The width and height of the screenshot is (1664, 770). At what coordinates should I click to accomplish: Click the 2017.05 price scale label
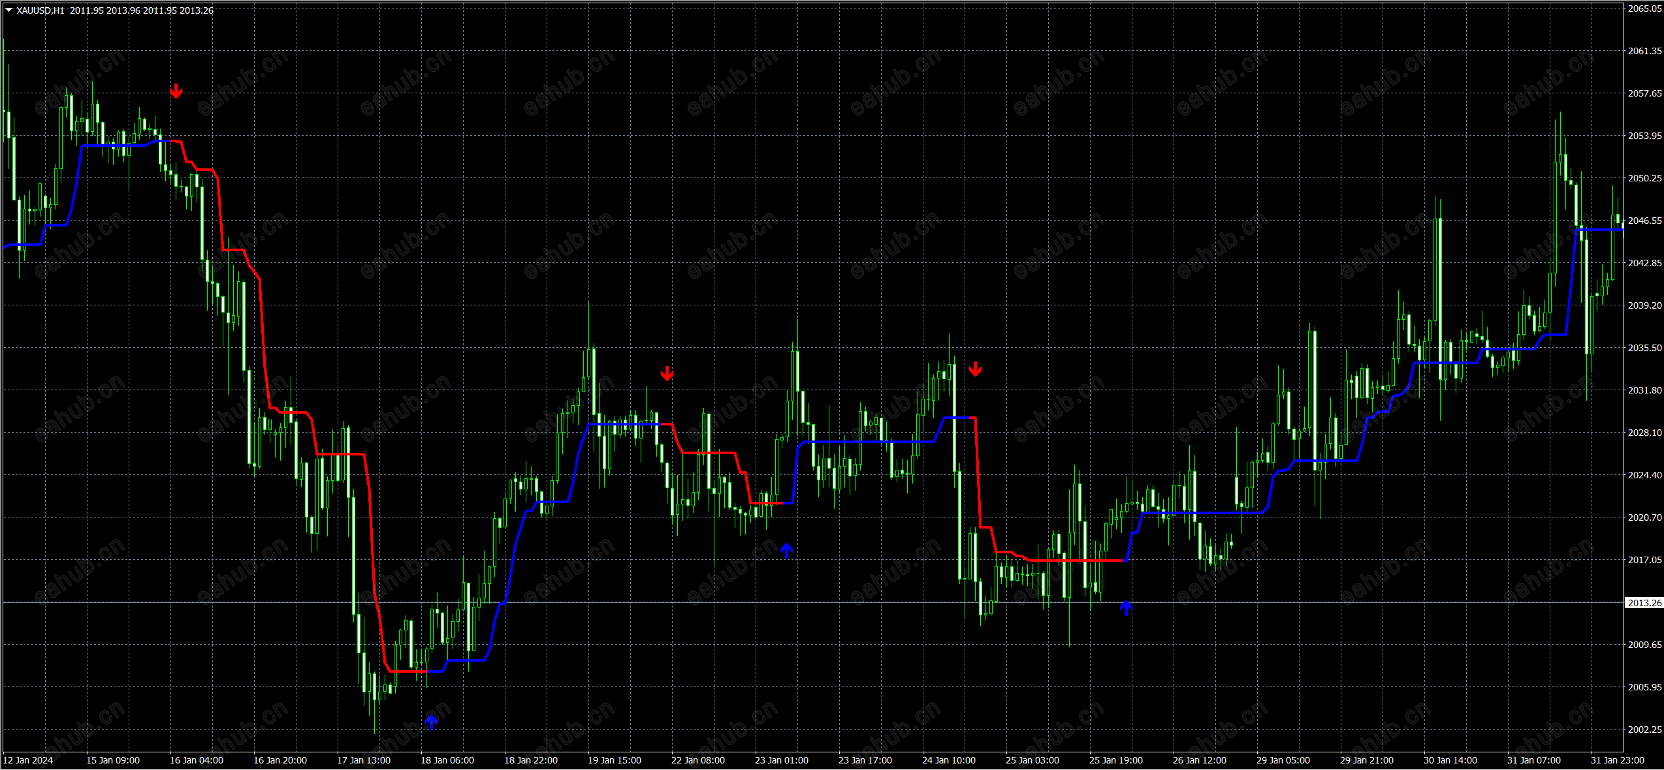[x=1644, y=560]
